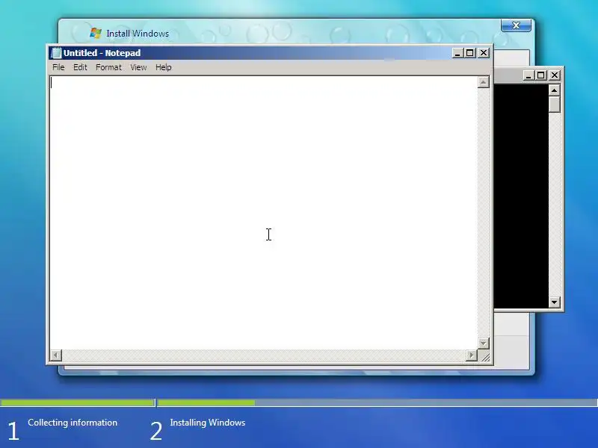
Task: Click the Installing Windows progress bar
Action: pos(377,402)
